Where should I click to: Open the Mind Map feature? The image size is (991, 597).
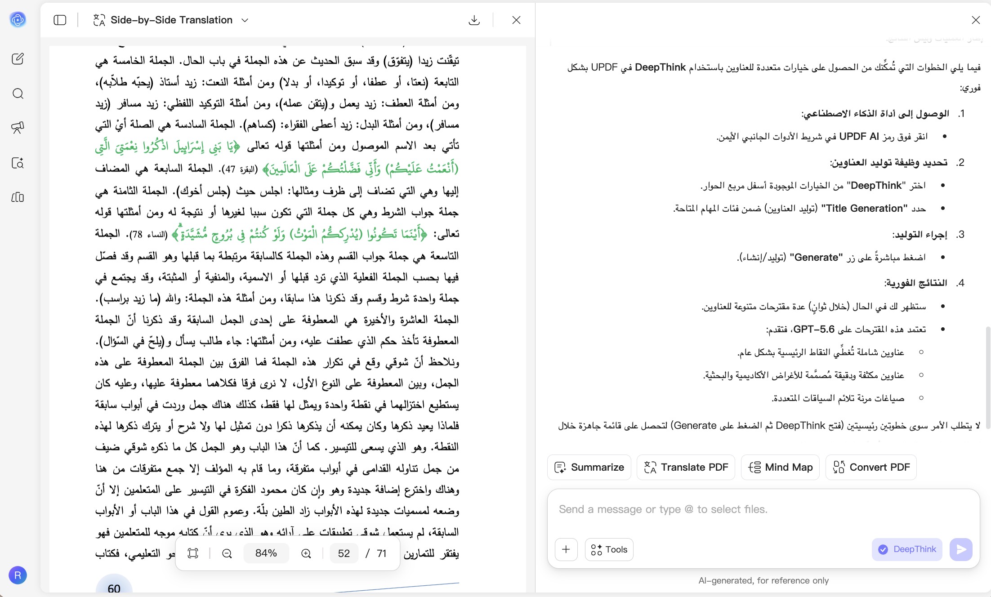pyautogui.click(x=780, y=467)
